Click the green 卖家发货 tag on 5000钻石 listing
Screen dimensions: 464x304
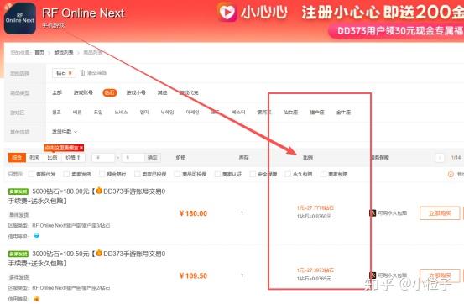click(18, 191)
